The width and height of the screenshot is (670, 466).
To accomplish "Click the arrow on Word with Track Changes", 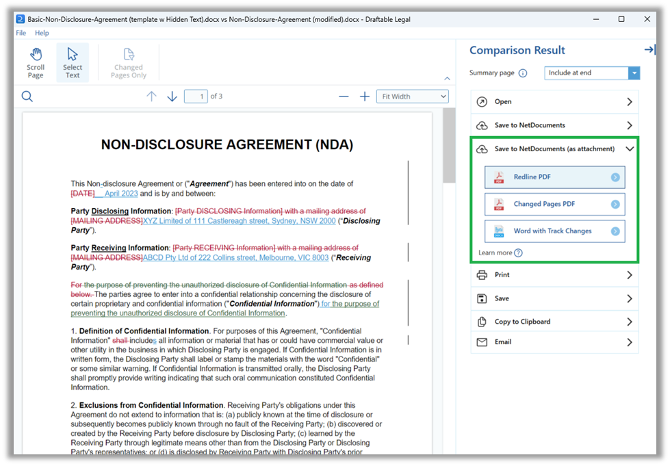I will pos(615,231).
